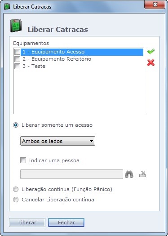This screenshot has height=236, width=168.
Task: Click the large green turnstile header icon
Action: (x=16, y=26)
